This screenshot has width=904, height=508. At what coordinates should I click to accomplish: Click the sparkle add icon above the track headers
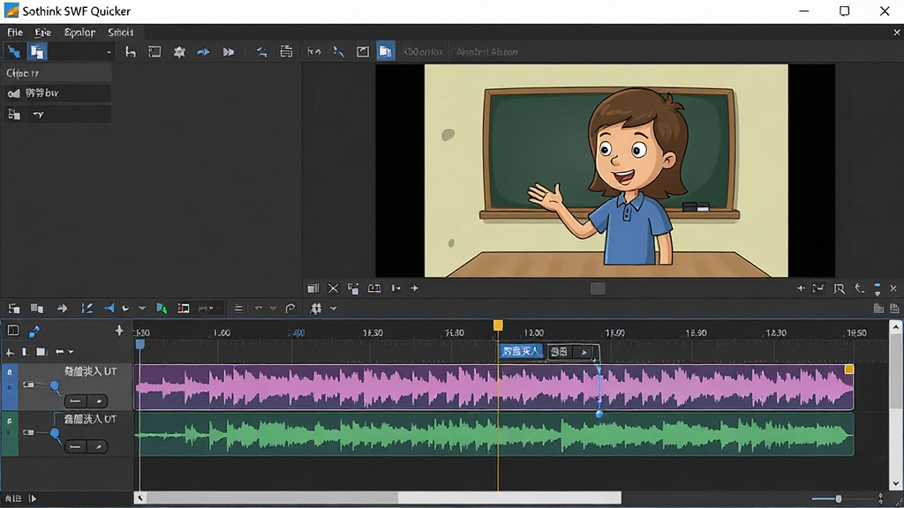[119, 330]
